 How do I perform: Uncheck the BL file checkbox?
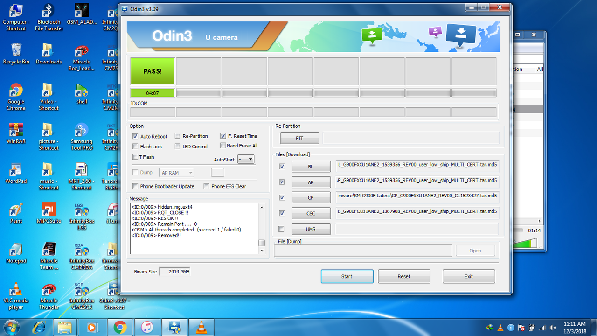[x=282, y=167]
